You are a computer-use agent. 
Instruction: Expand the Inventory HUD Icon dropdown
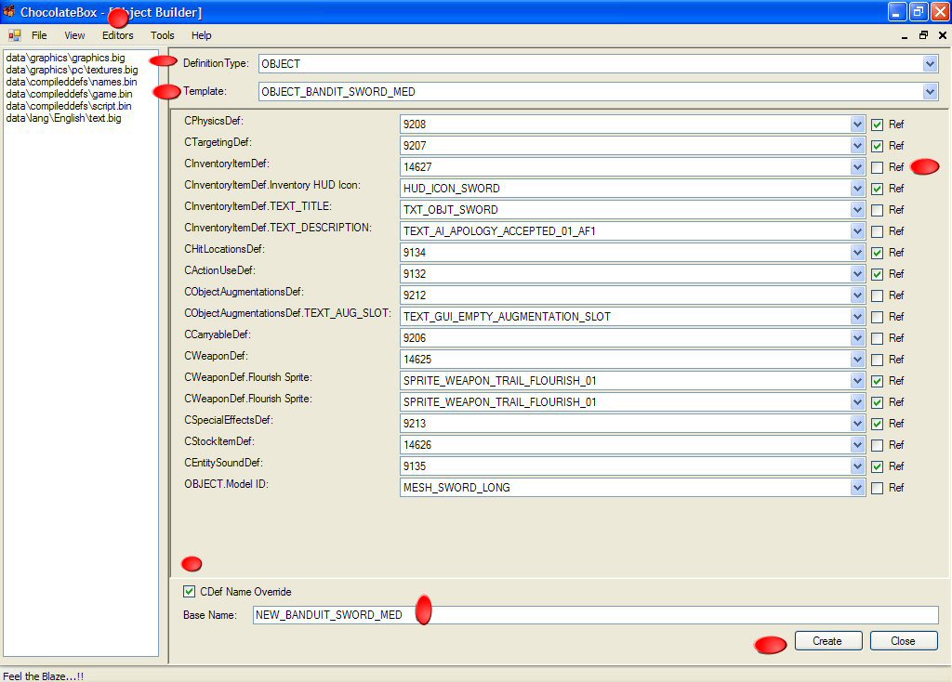[x=857, y=189]
